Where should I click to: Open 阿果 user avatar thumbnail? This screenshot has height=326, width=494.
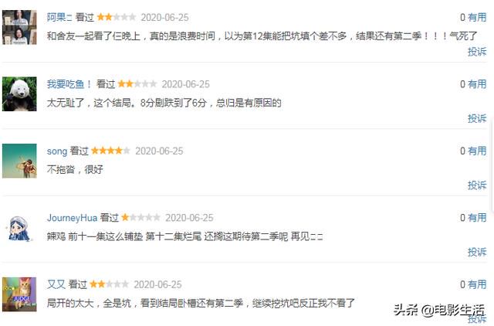point(19,27)
